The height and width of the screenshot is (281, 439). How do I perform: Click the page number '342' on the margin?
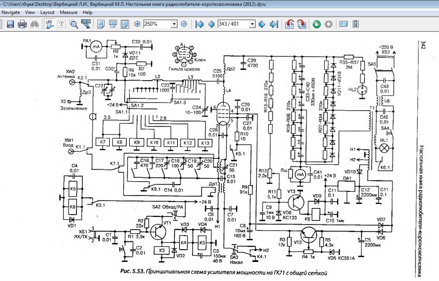pyautogui.click(x=423, y=45)
